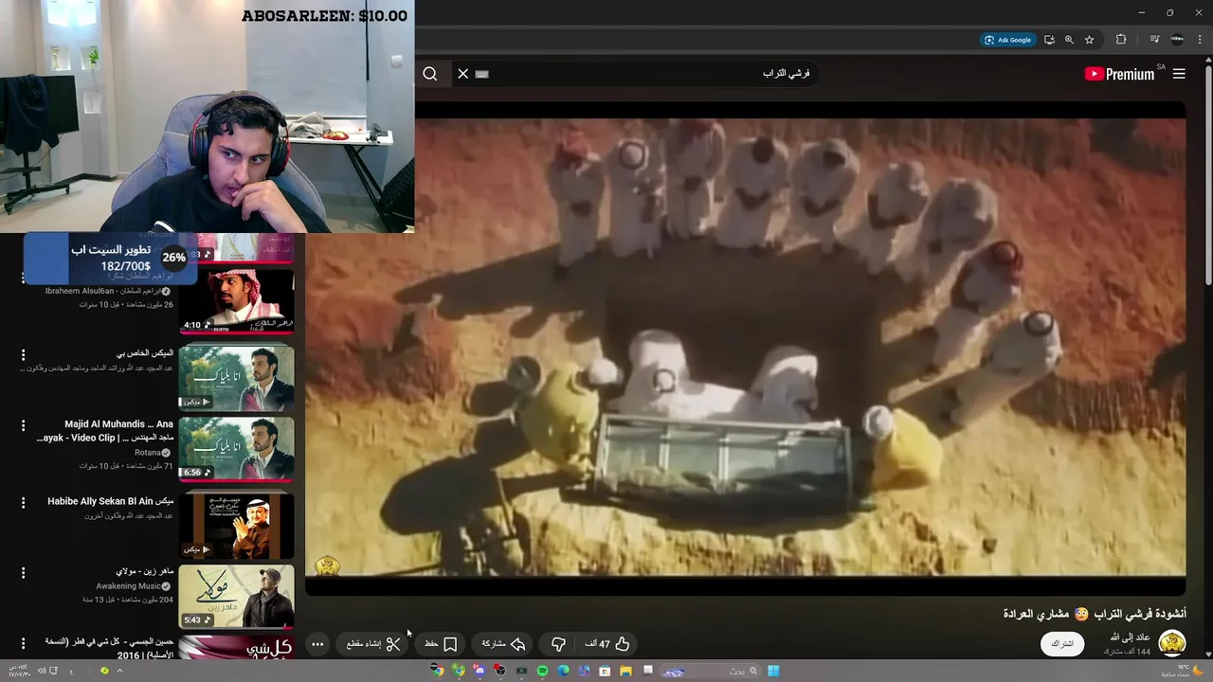Click the taskbar search box بحث
This screenshot has height=682, width=1213.
(x=711, y=671)
